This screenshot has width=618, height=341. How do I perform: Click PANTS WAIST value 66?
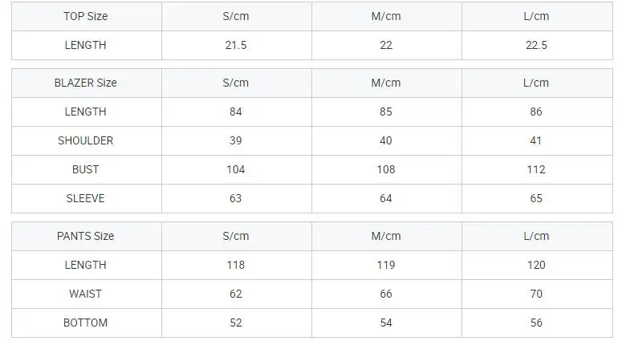[x=386, y=294]
